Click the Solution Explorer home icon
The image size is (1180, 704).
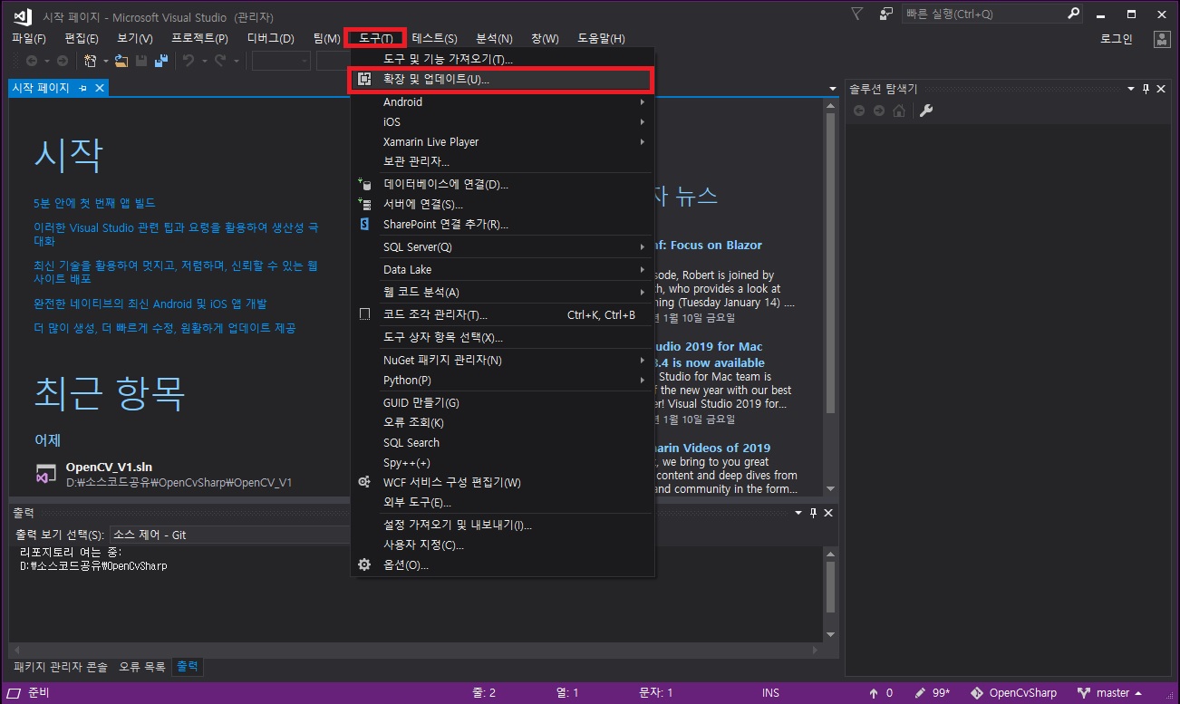(899, 111)
